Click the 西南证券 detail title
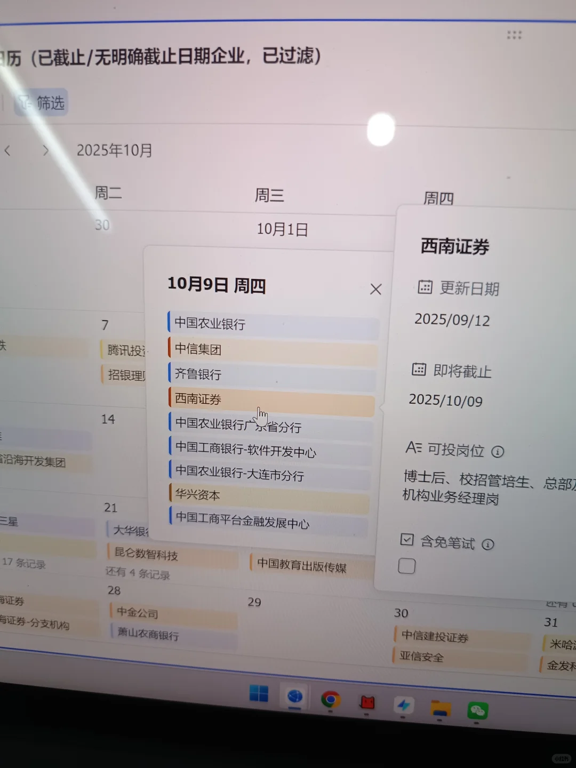 (455, 246)
